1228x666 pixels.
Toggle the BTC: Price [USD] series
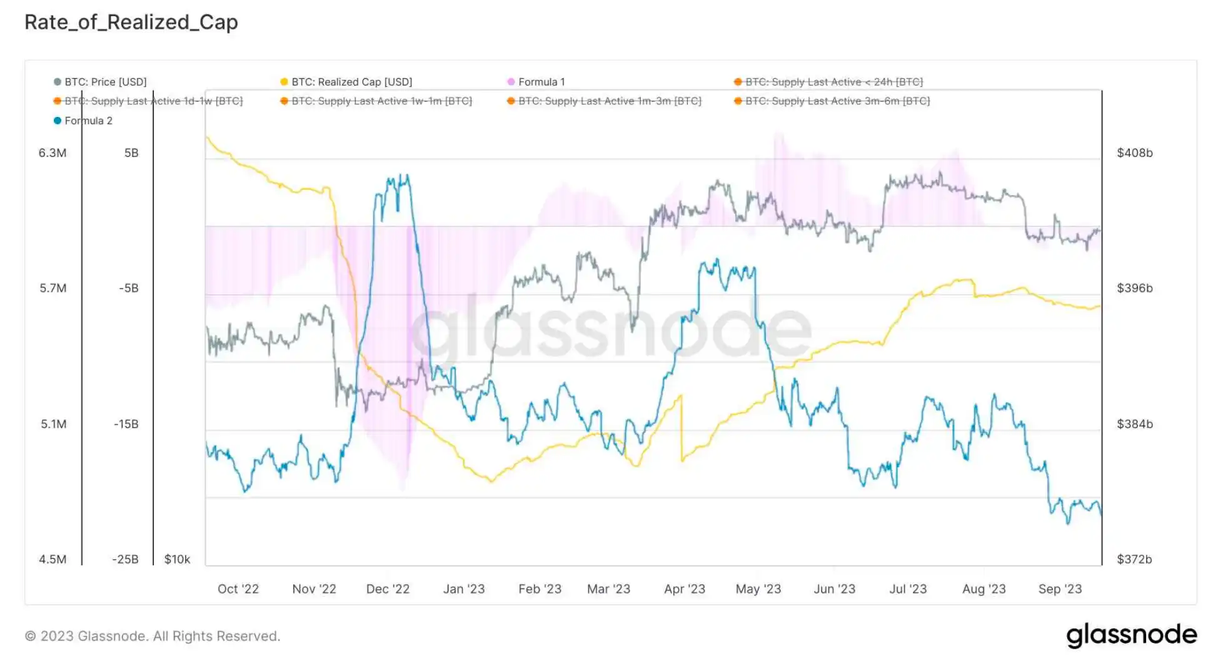[x=105, y=82]
